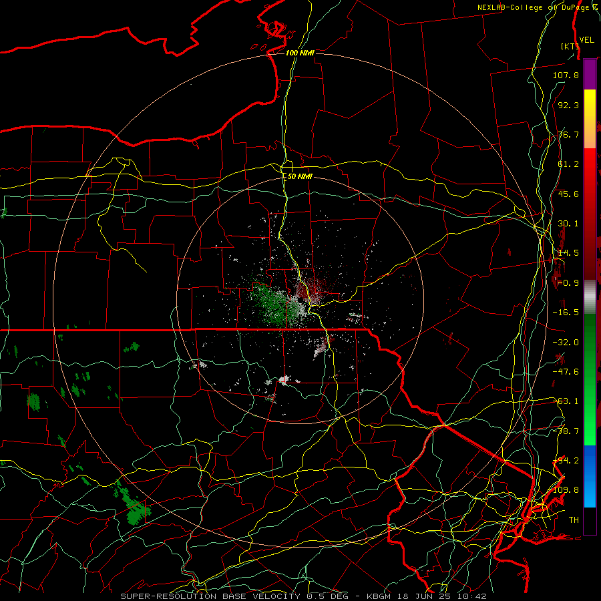601x601 pixels.
Task: Click the 61.2 velocity scale value
Action: pyautogui.click(x=568, y=164)
